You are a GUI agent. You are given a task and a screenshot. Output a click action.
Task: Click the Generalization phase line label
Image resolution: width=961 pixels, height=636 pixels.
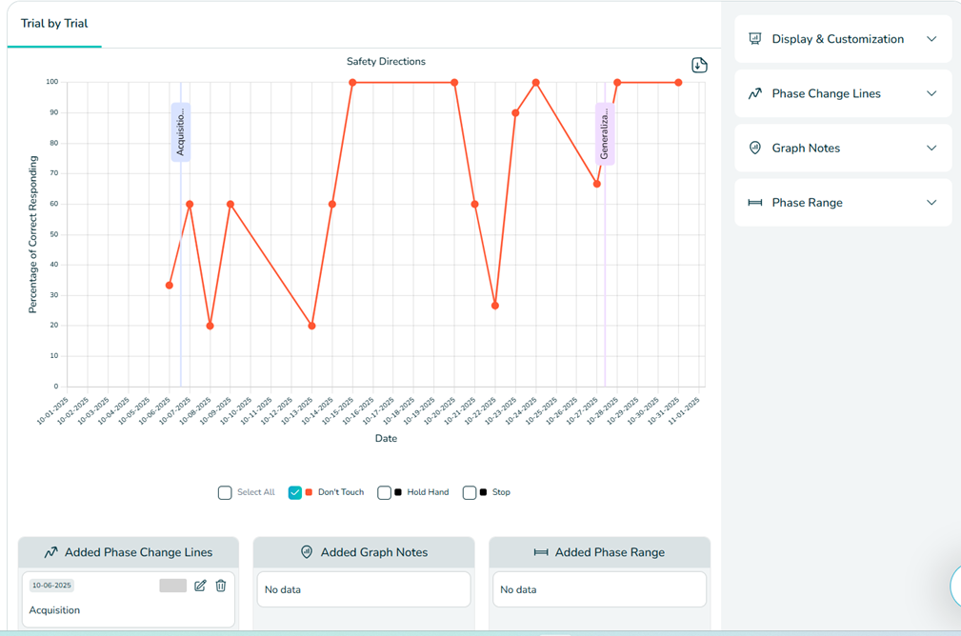605,134
